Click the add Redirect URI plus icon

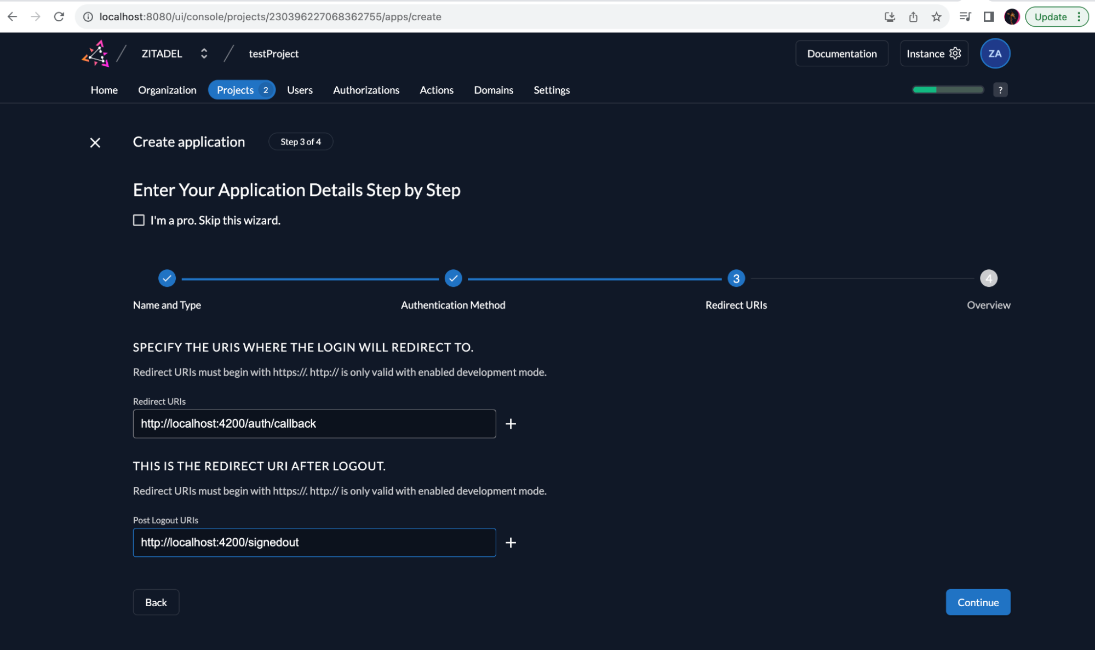(511, 423)
